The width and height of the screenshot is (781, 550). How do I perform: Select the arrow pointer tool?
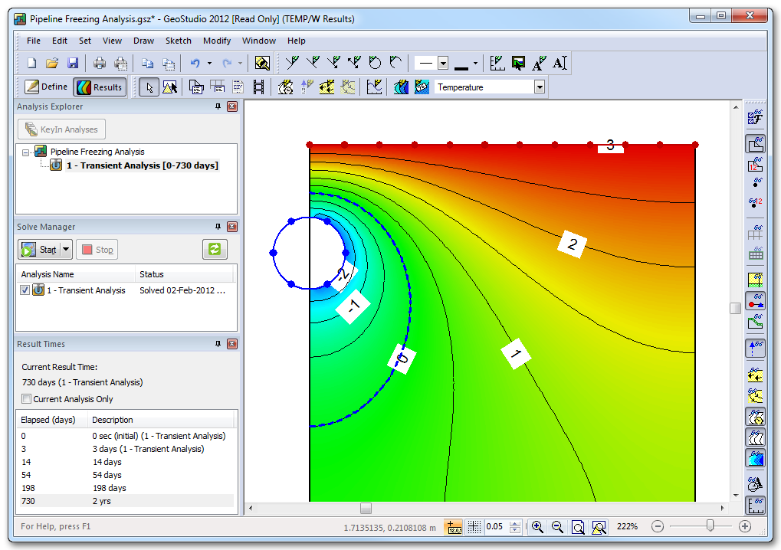[149, 87]
